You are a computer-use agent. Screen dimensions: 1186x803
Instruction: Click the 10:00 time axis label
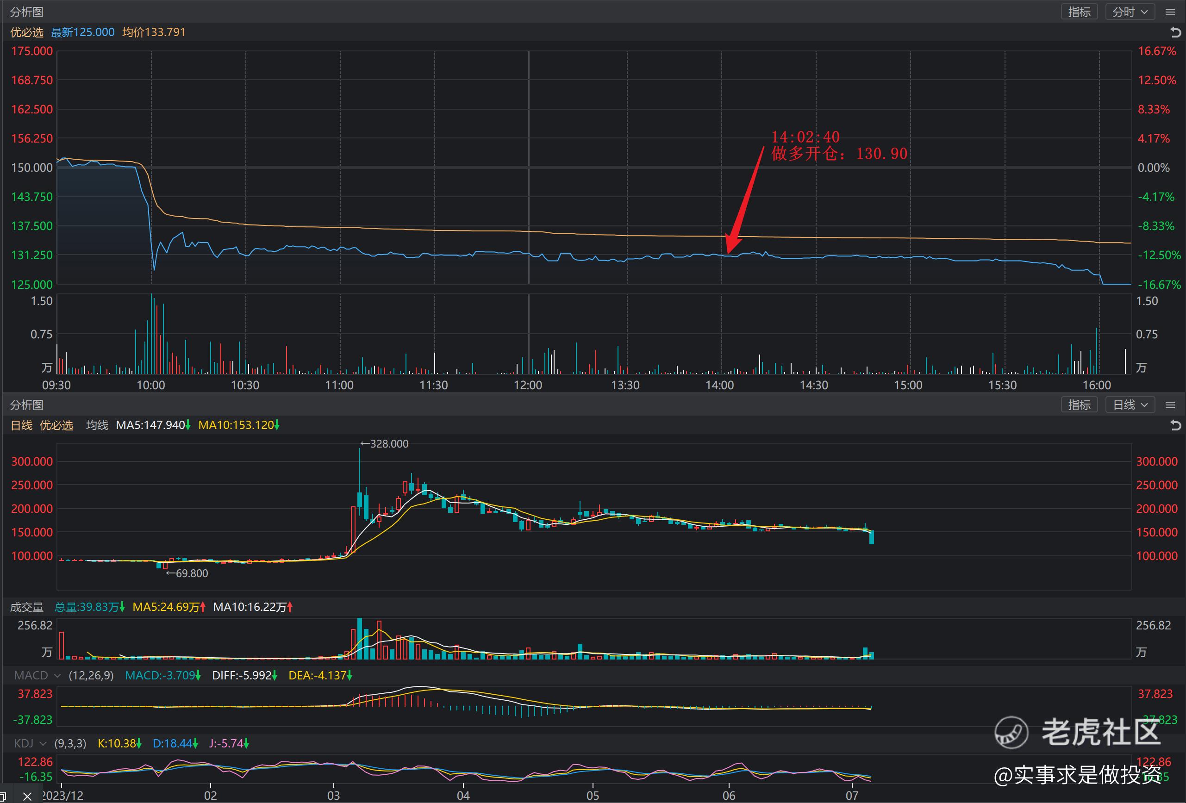(150, 385)
